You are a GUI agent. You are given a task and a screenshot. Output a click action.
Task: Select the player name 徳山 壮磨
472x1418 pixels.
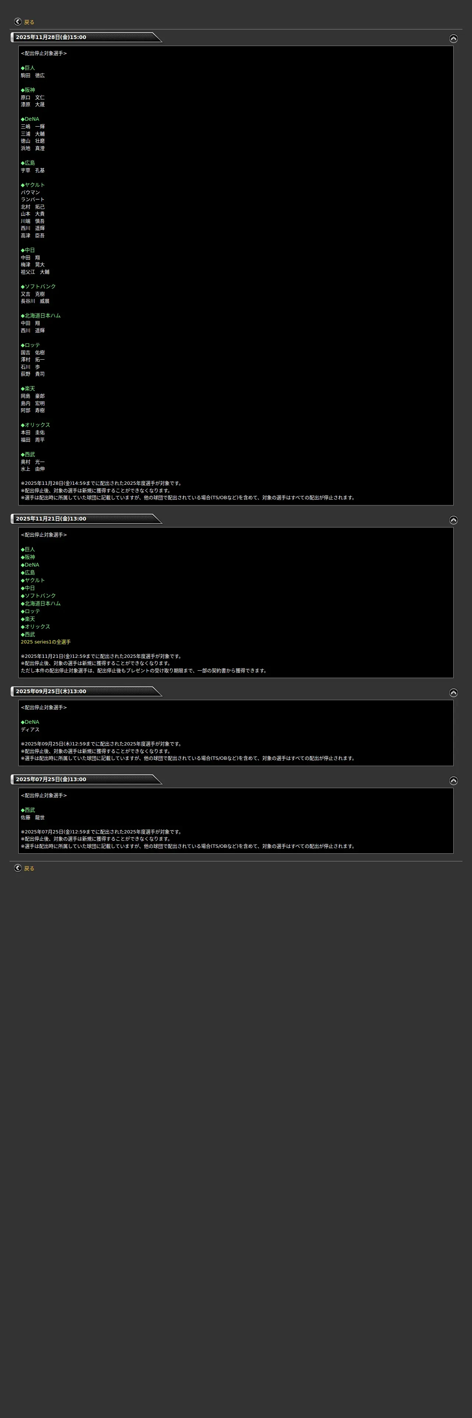[x=33, y=141]
